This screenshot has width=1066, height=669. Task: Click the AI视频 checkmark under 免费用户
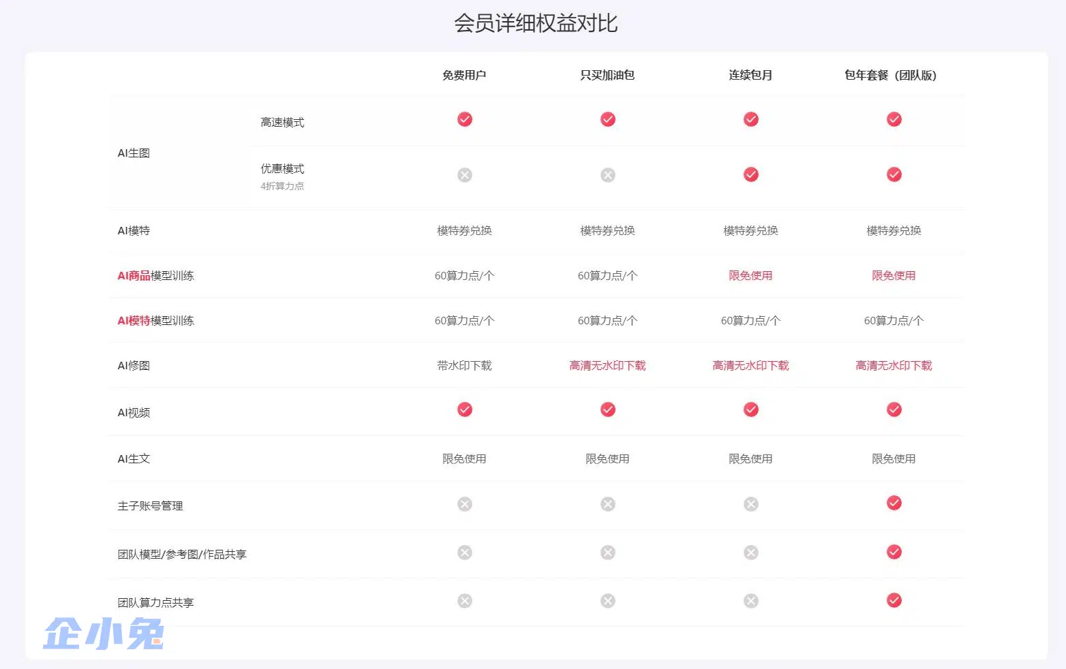point(465,409)
